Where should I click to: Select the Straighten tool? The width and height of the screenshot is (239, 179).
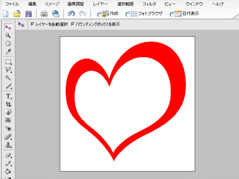[x=8, y=120]
